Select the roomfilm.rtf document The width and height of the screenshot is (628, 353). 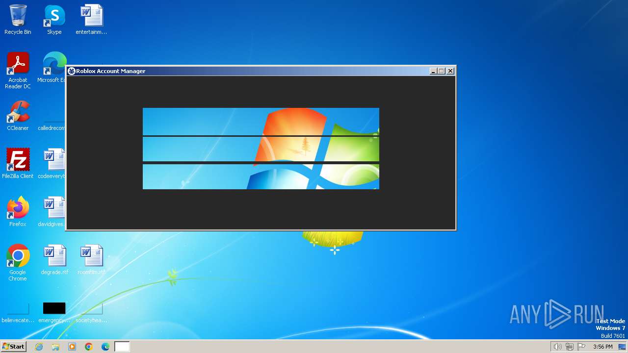(91, 260)
